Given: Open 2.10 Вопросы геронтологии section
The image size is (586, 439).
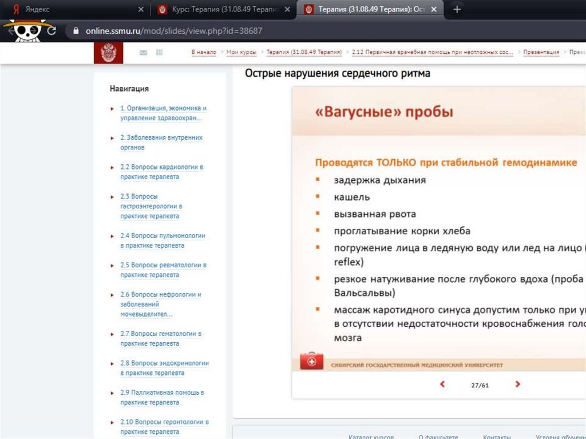Looking at the screenshot, I should point(164,426).
